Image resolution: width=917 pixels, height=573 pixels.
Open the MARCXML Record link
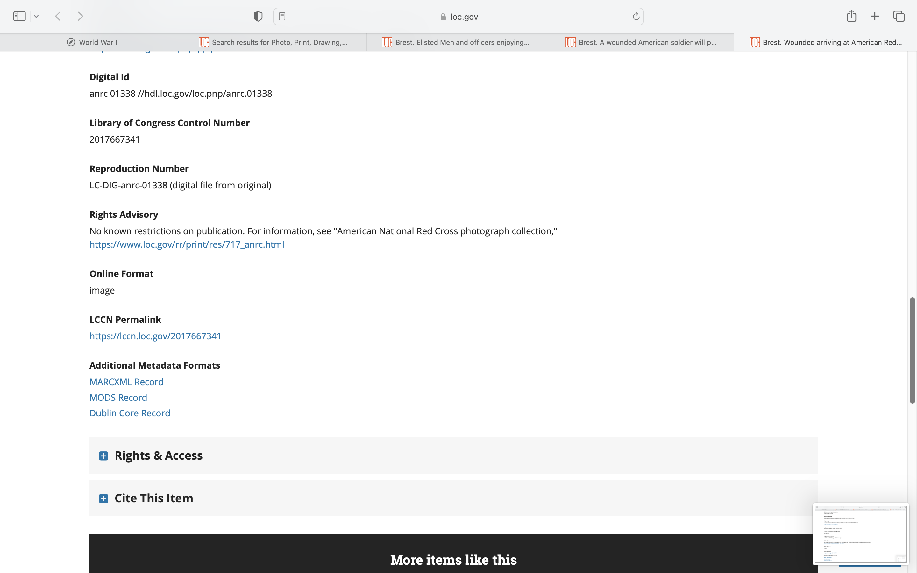[126, 382]
